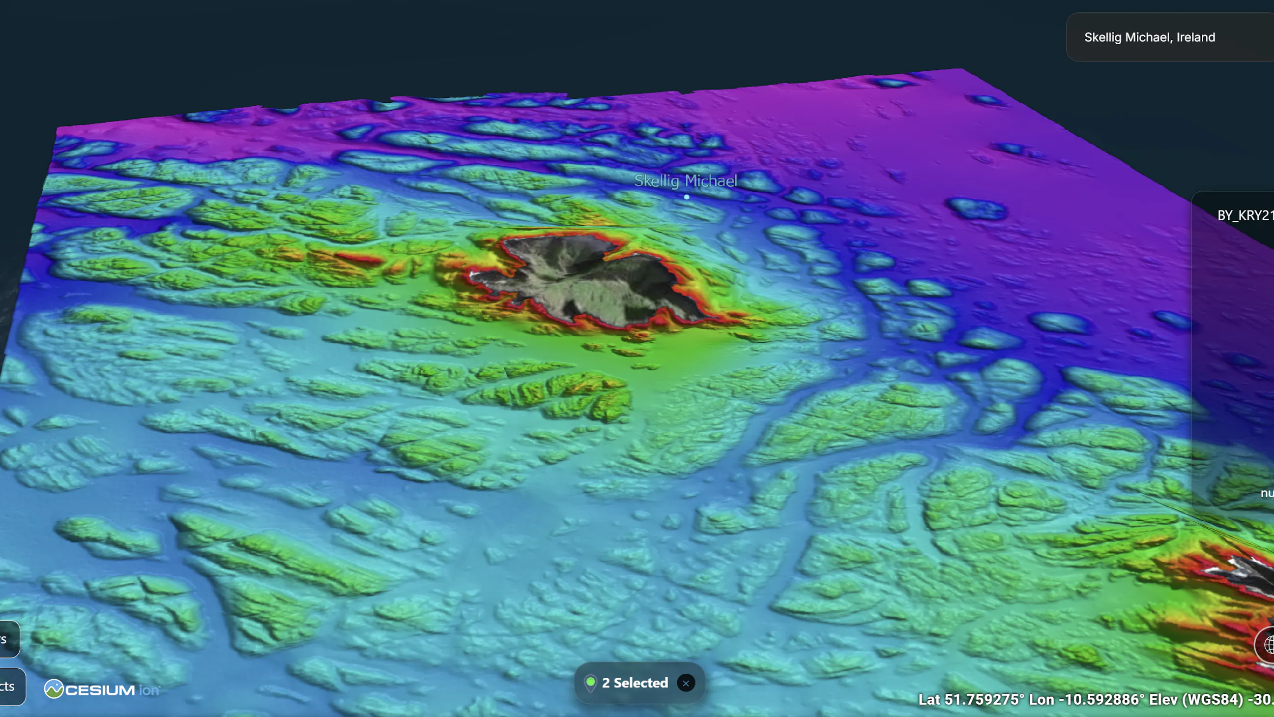Click the Skellig Michael place label

[x=686, y=181]
